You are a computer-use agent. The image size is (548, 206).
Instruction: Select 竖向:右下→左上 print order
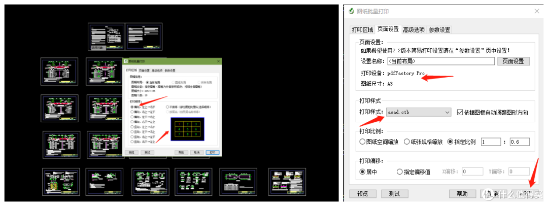(x=132, y=142)
